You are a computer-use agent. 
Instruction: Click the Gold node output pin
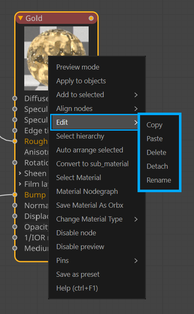coord(91,18)
